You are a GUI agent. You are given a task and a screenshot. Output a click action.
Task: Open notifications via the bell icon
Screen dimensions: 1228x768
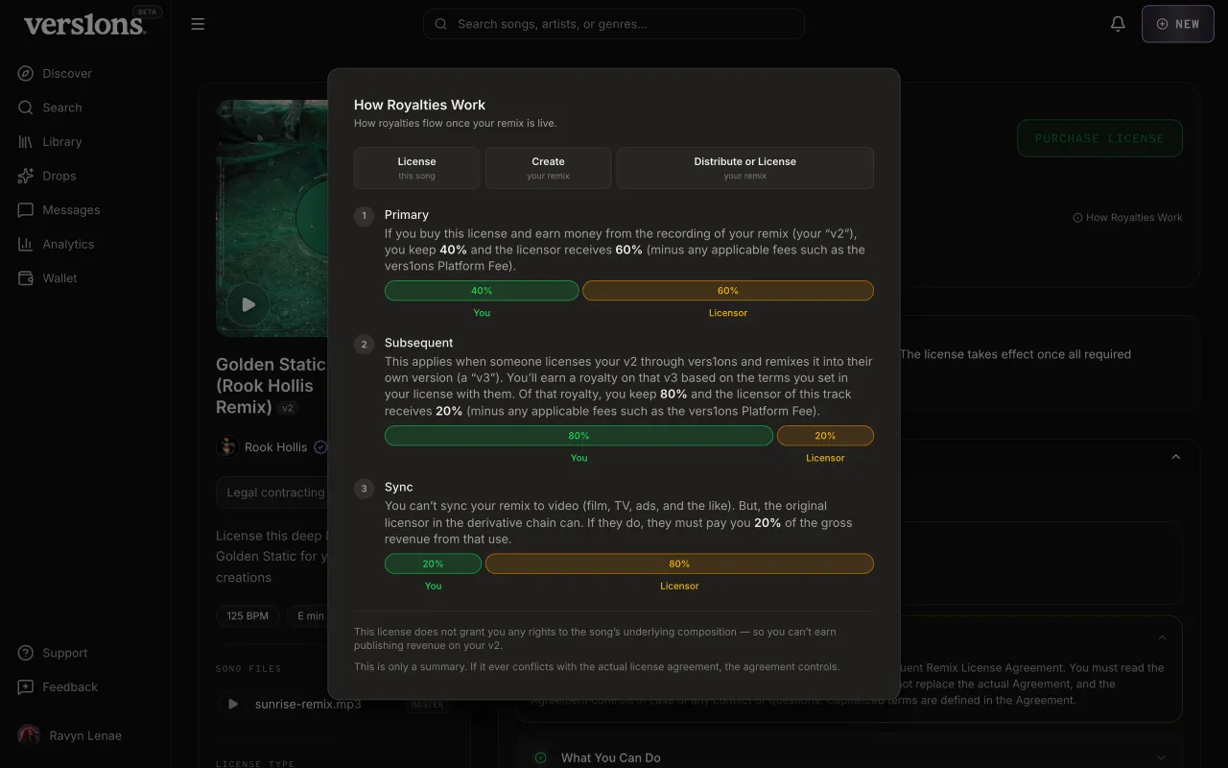pos(1118,24)
